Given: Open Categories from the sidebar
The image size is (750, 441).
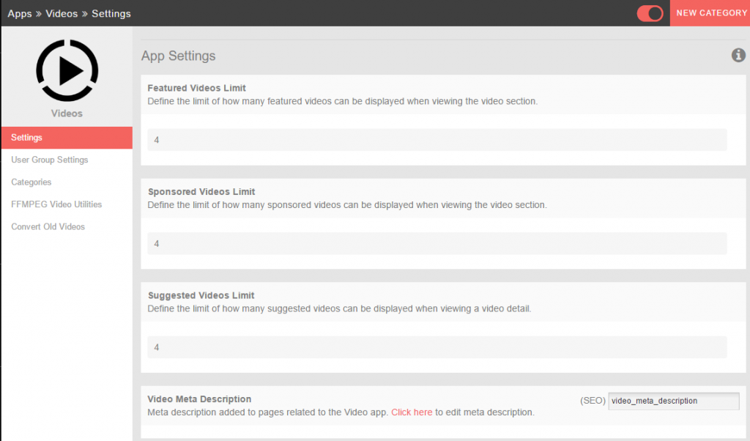Looking at the screenshot, I should click(x=31, y=182).
